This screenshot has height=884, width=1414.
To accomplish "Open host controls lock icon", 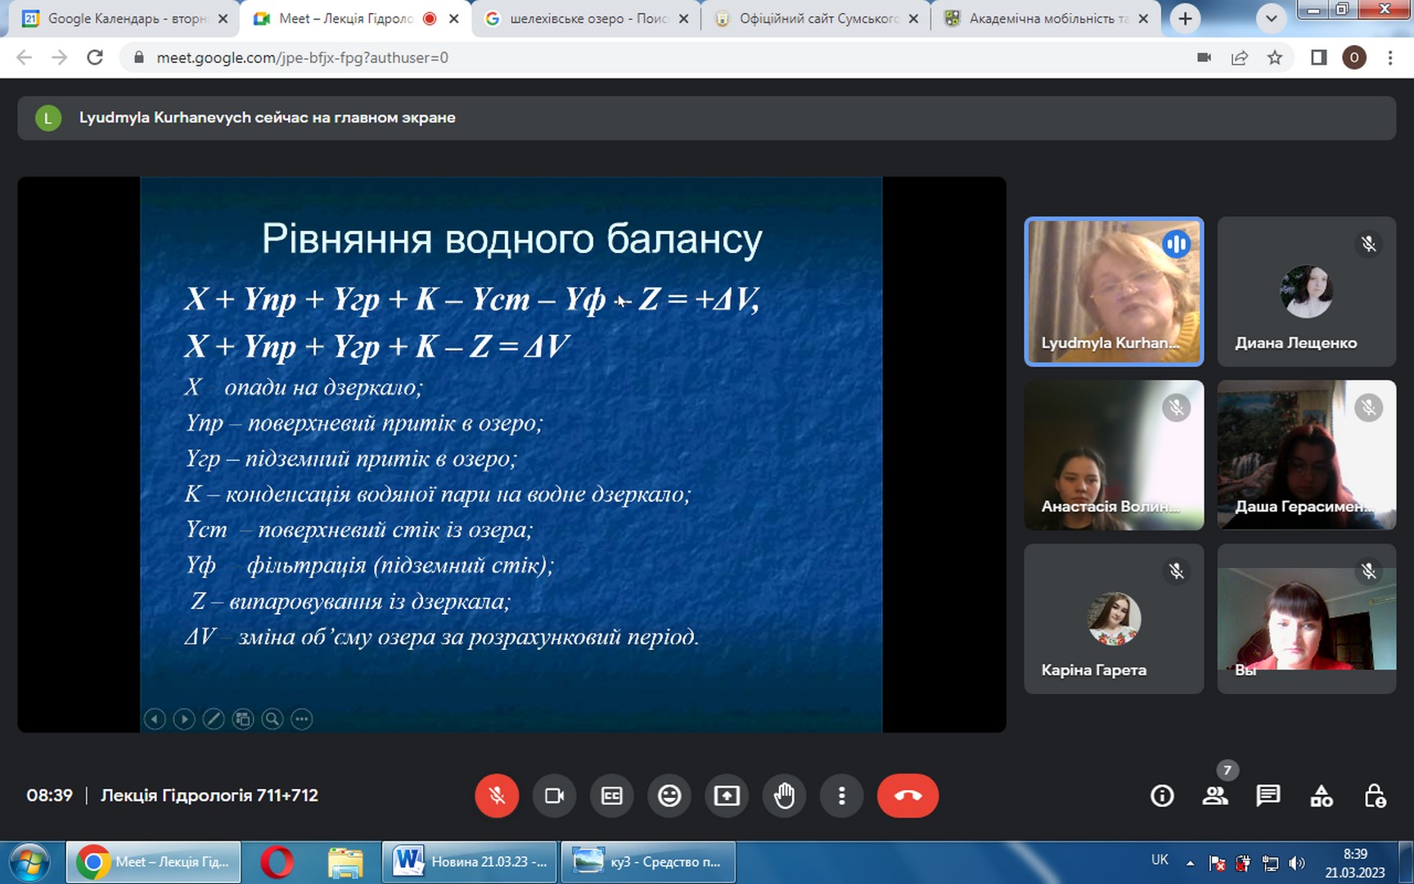I will (1375, 796).
